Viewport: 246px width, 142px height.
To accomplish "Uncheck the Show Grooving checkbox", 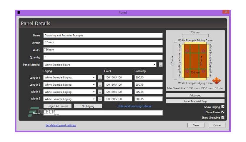I will pos(223,118).
